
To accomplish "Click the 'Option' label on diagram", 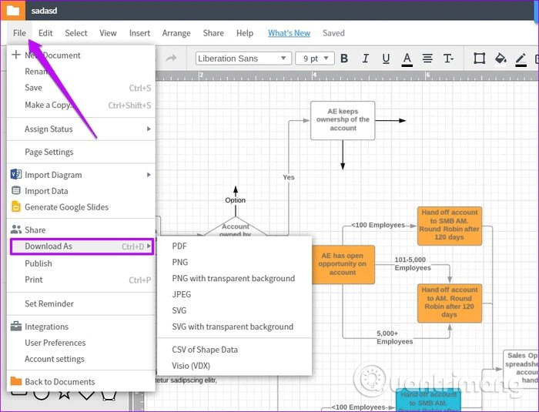I will point(235,200).
